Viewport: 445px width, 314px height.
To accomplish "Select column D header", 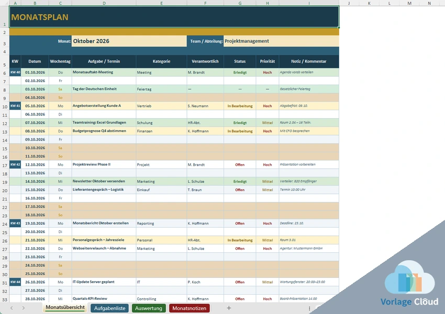I will coord(104,3).
